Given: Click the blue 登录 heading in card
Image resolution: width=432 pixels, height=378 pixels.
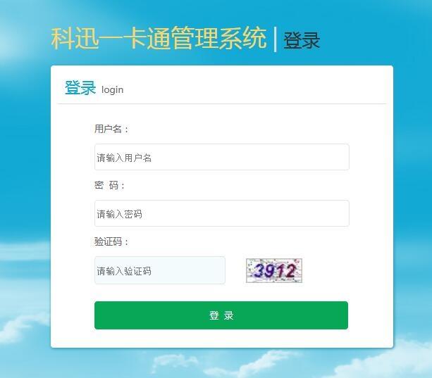Looking at the screenshot, I should pos(80,88).
